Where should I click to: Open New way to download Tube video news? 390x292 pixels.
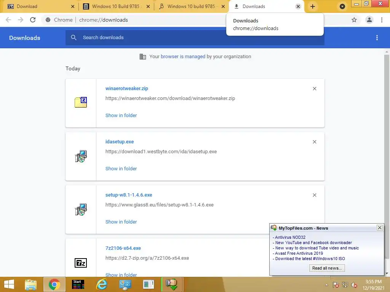click(317, 248)
